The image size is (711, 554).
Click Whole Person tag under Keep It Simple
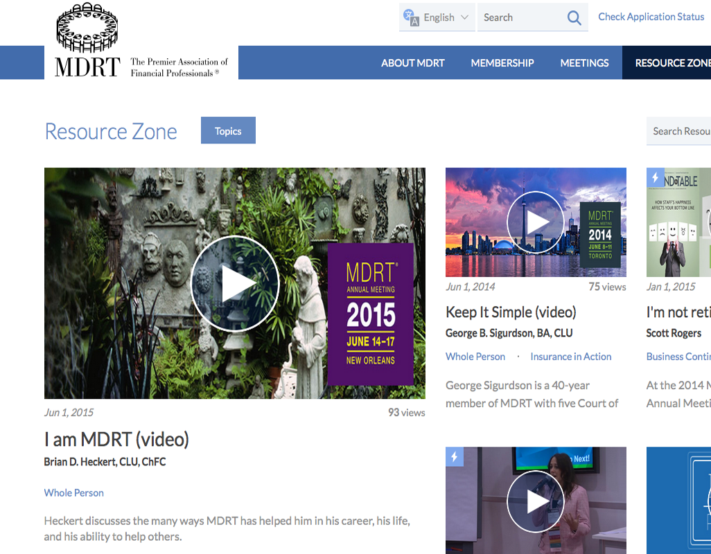coord(475,357)
